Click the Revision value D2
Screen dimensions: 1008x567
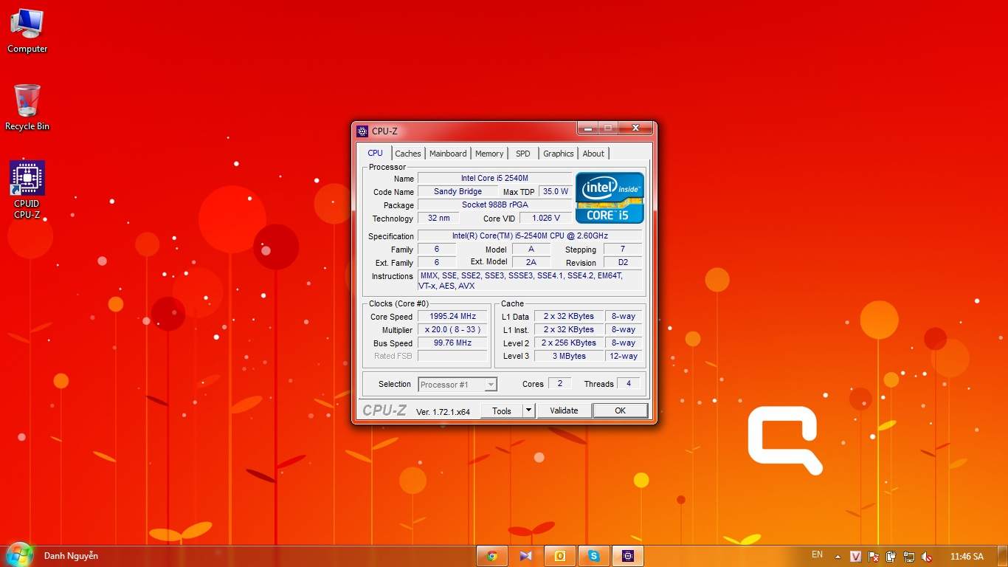tap(623, 262)
